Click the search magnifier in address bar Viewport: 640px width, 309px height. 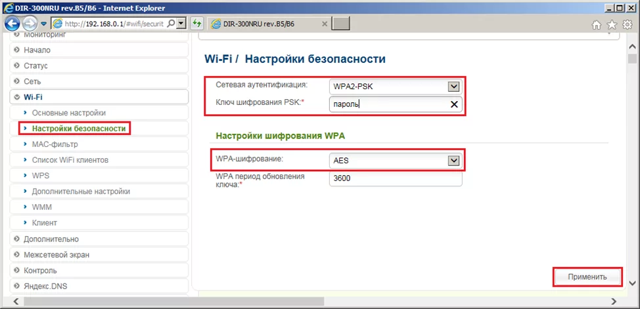pos(171,24)
